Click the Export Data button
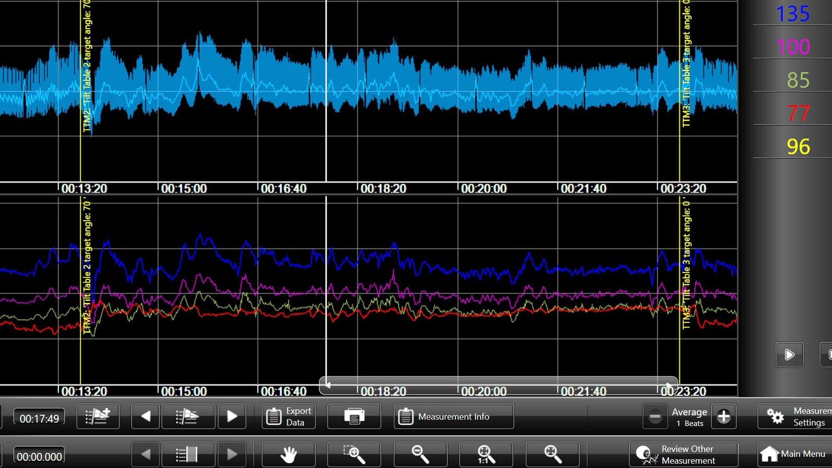 288,416
